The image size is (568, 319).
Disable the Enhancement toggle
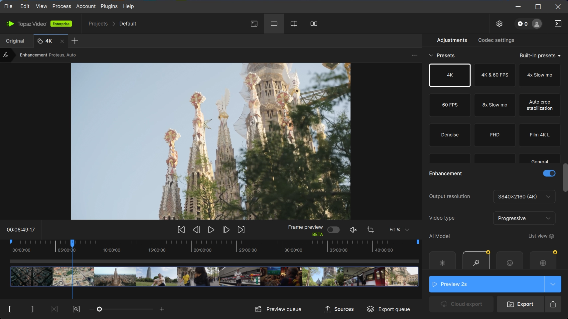click(549, 173)
